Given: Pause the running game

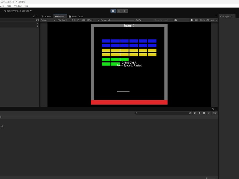Looking at the screenshot, I should (x=119, y=11).
